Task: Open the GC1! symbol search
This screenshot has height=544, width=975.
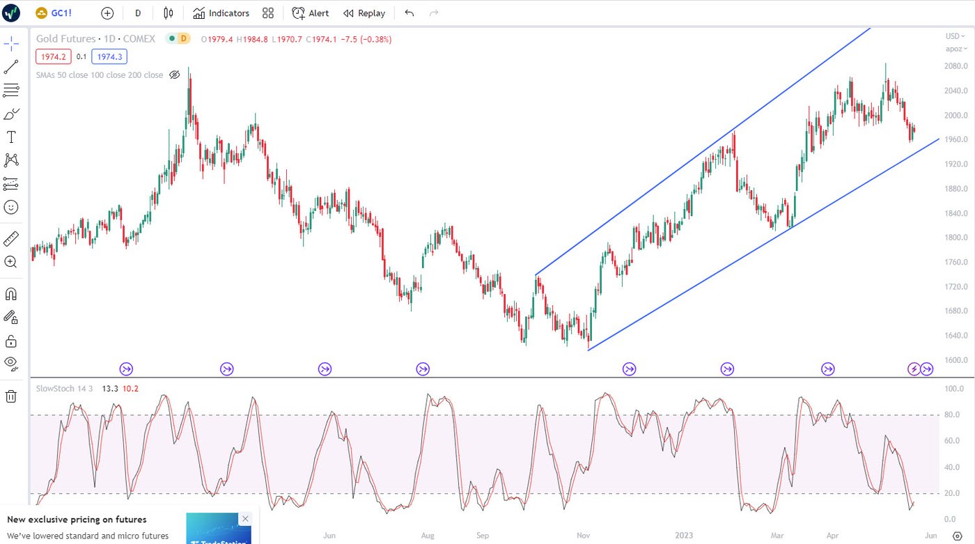Action: click(54, 13)
